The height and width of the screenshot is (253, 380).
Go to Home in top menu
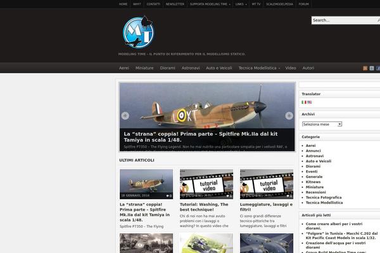click(123, 4)
